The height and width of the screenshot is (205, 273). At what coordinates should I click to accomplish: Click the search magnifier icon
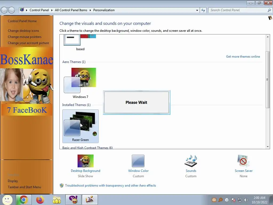point(269,10)
